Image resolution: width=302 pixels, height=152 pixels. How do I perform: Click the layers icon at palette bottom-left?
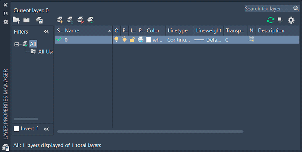(6, 148)
